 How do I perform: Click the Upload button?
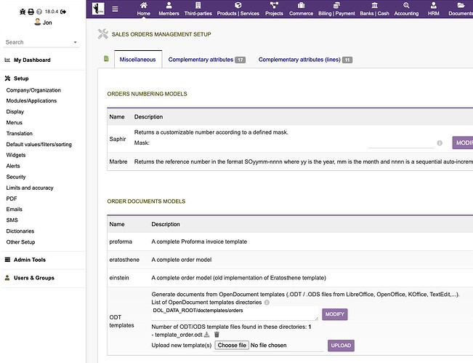(341, 346)
